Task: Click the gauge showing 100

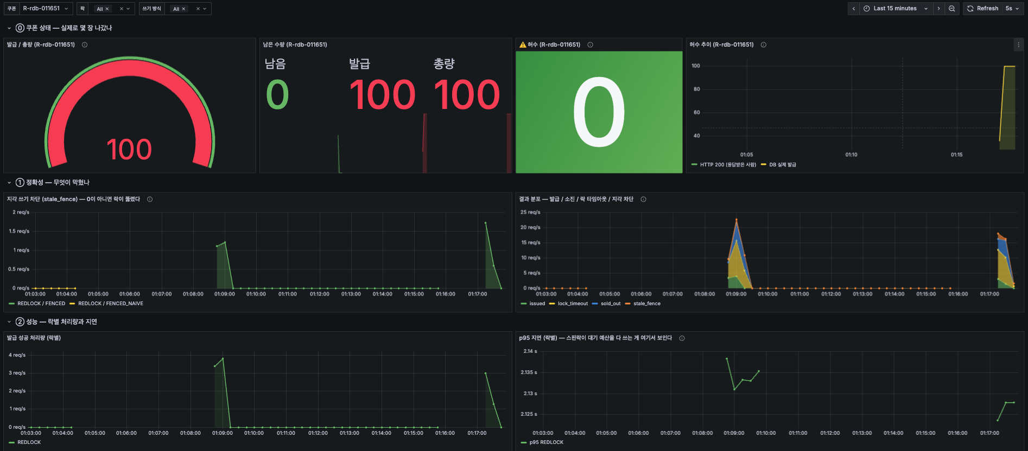Action: 129,112
